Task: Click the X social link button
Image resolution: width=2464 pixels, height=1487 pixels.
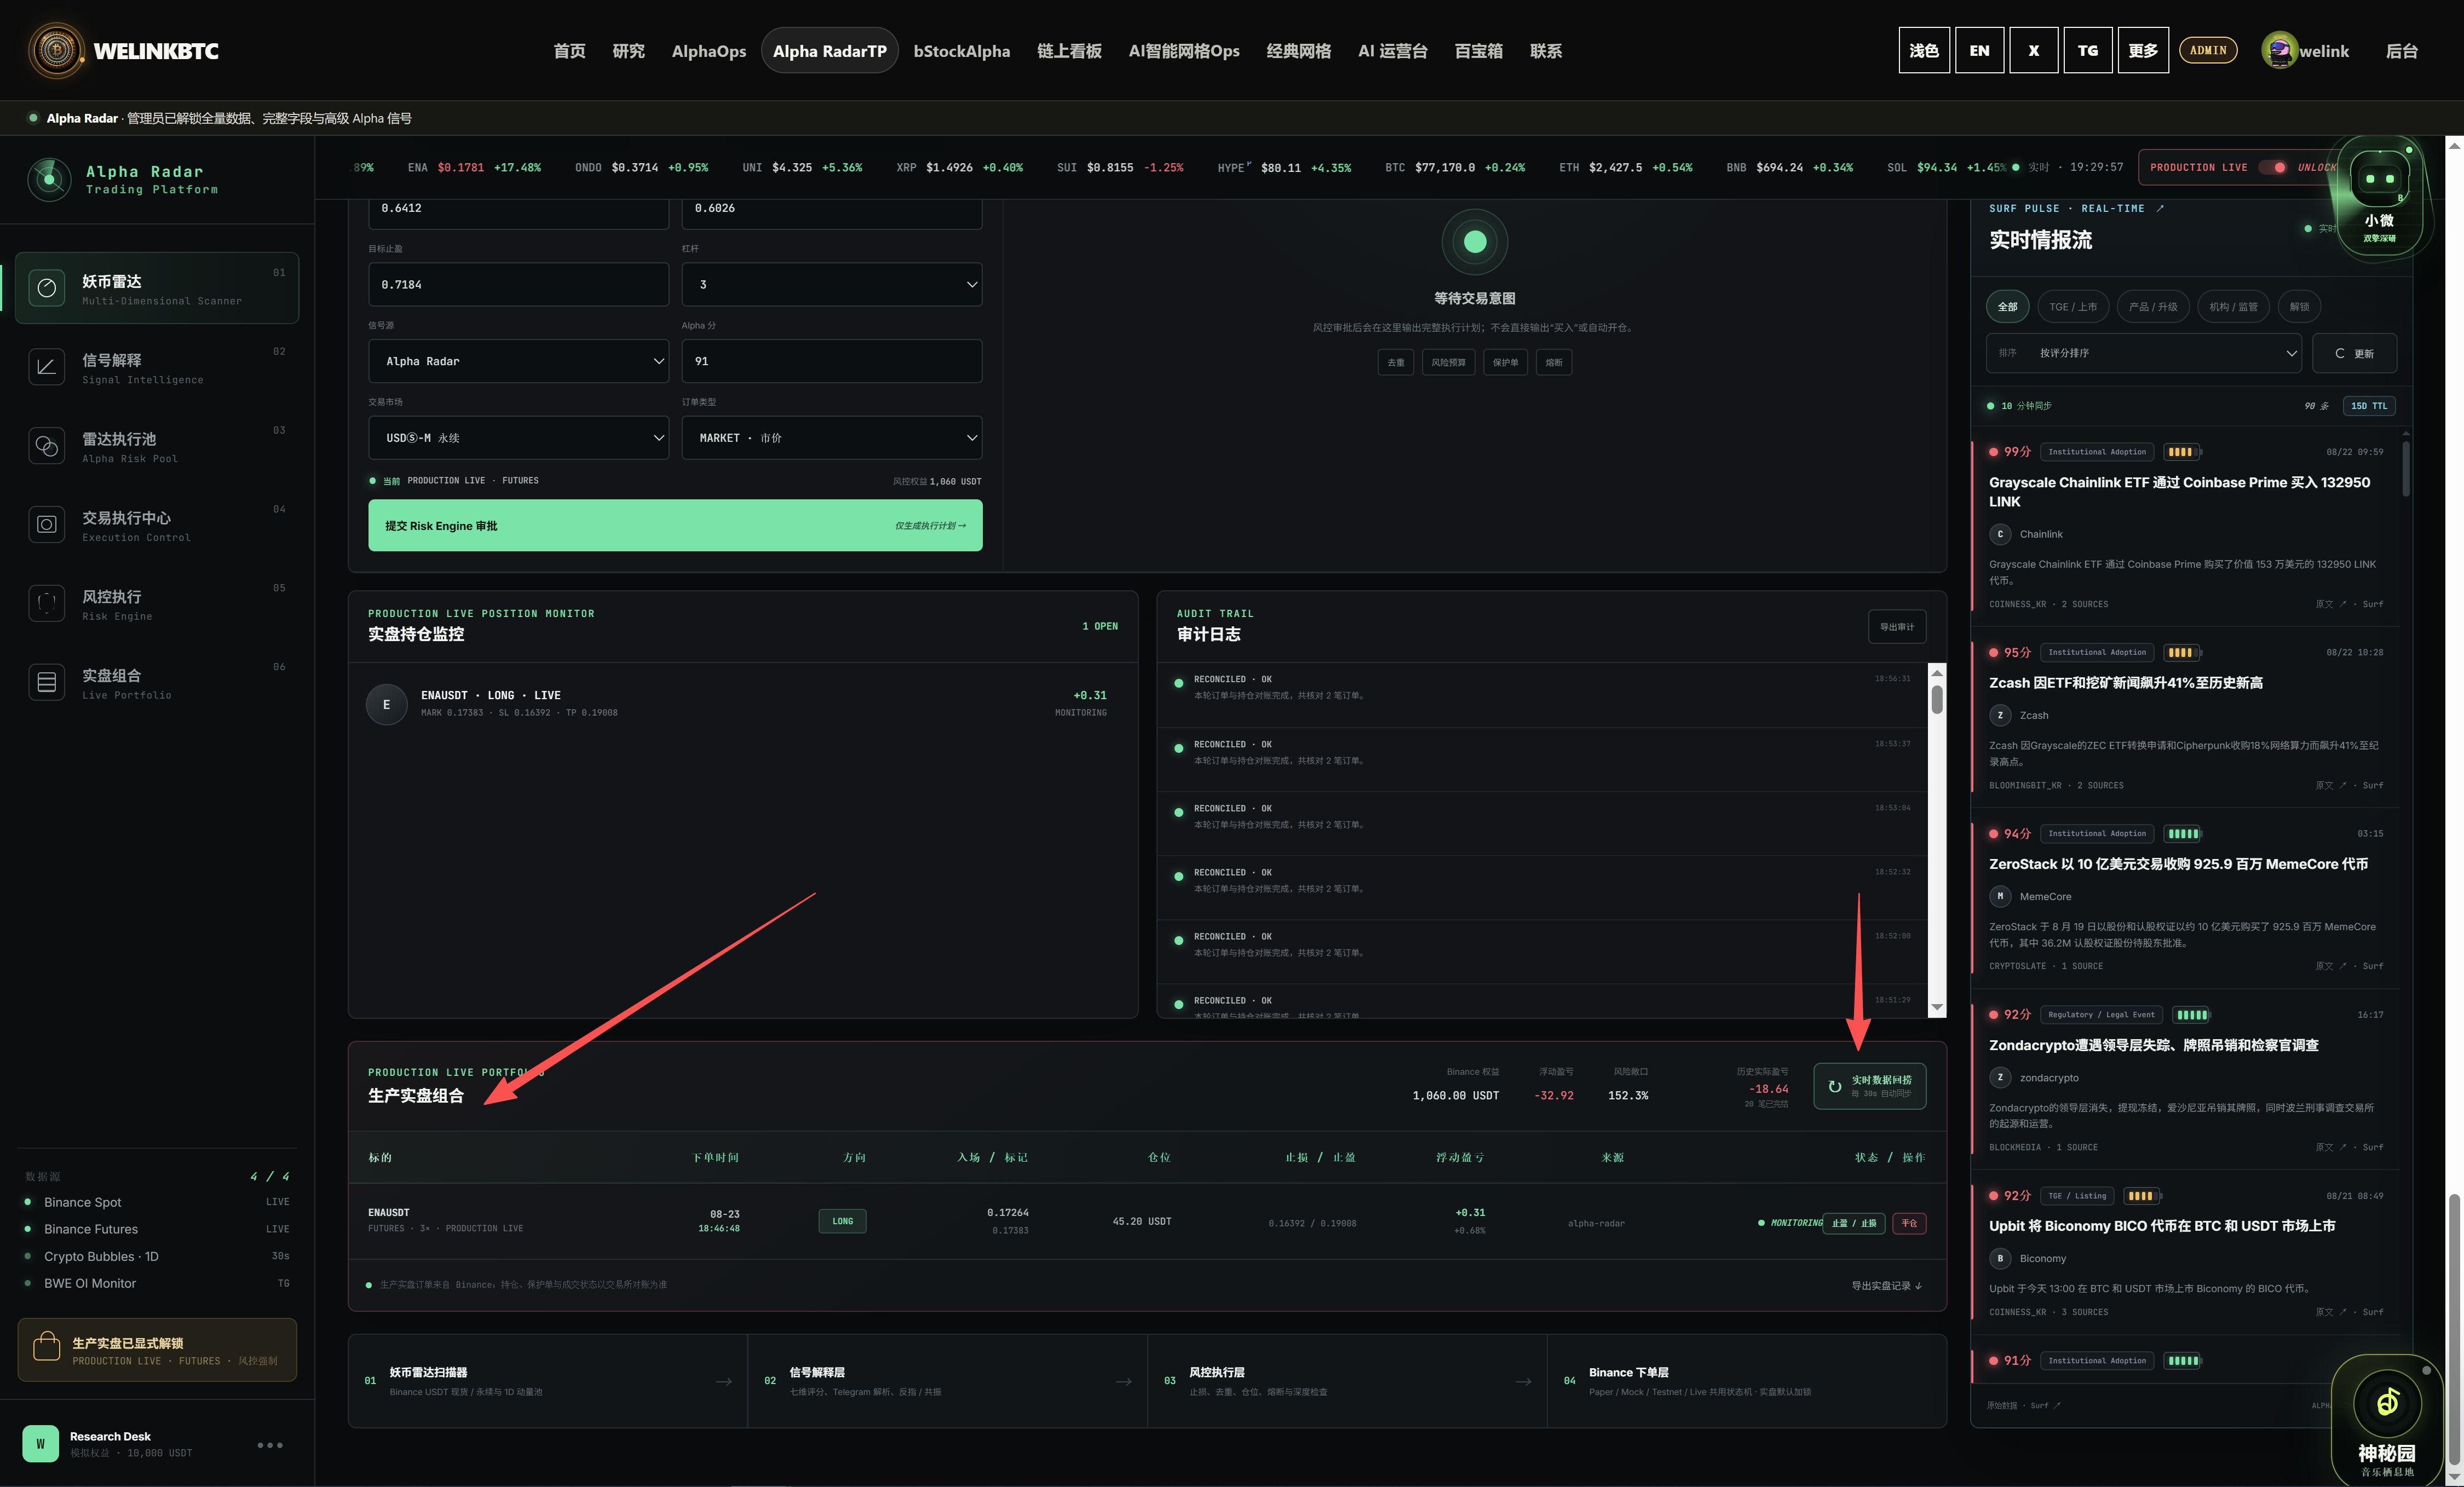Action: (x=2033, y=50)
